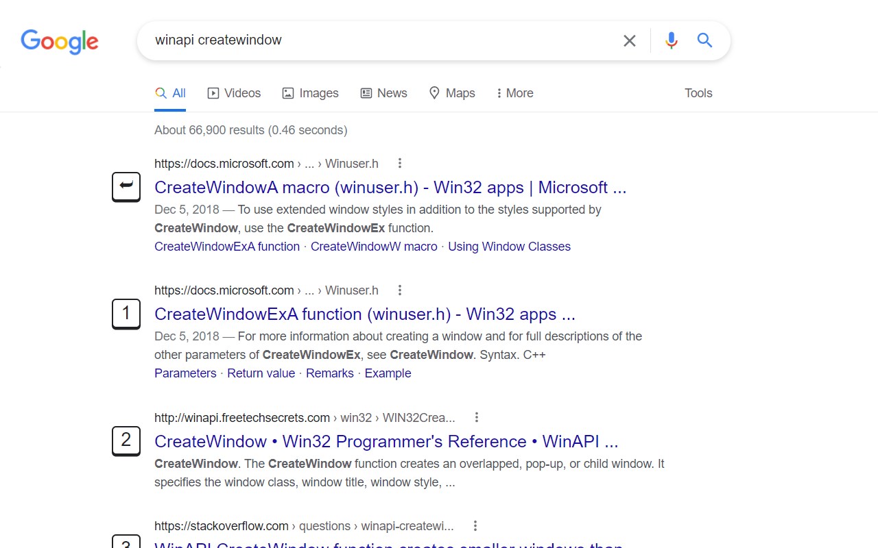Click the number 1 shortcut badge
Image resolution: width=878 pixels, height=548 pixels.
126,314
